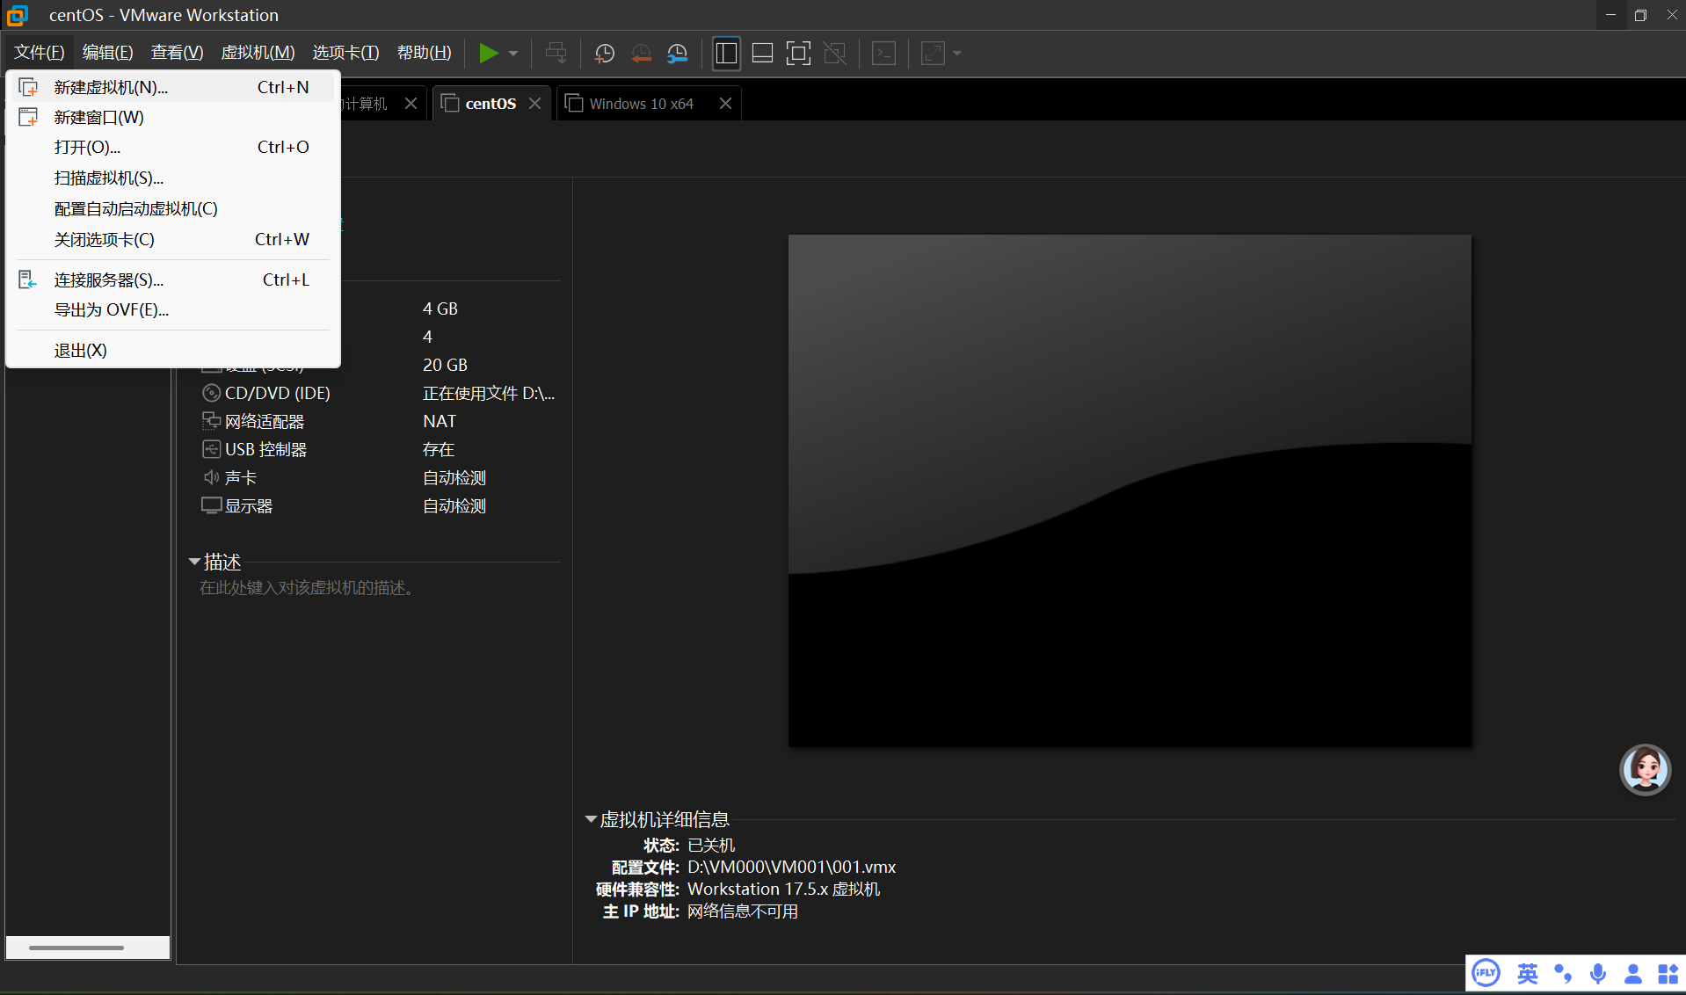Open the snapshot manager icon
Screen dimensions: 1686x995
677,54
